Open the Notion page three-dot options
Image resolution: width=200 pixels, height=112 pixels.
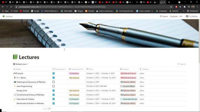tap(181, 16)
